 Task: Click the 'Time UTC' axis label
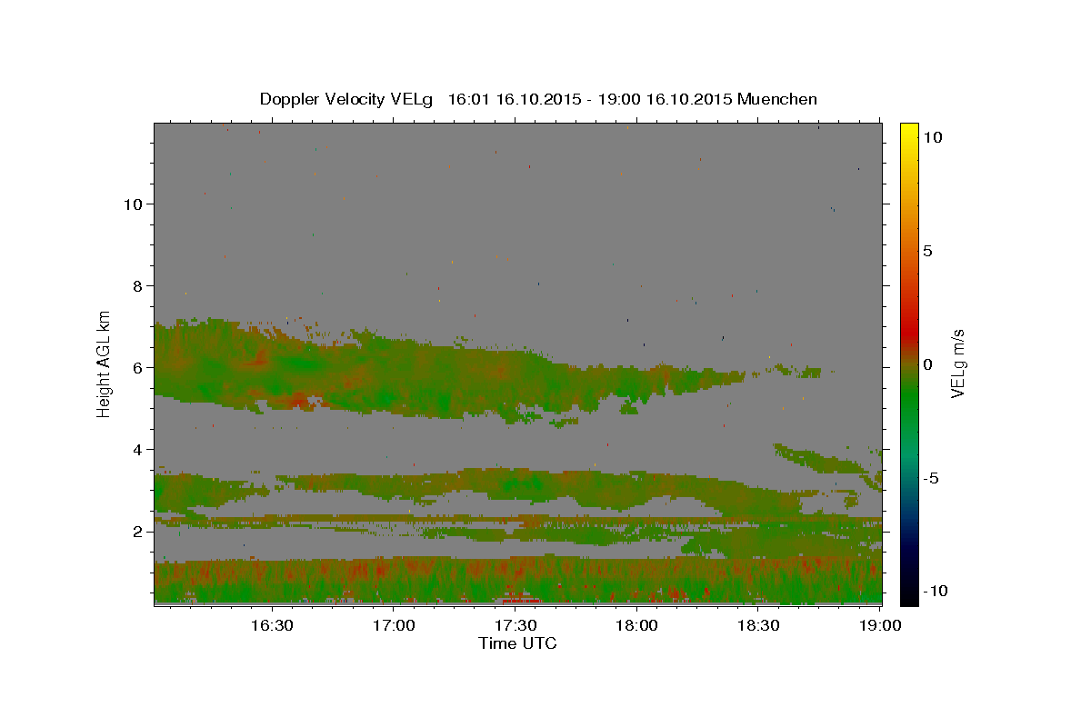point(517,643)
